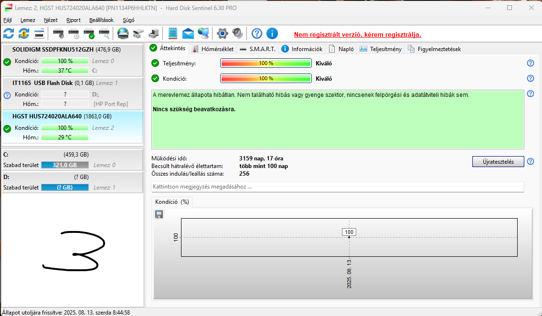Open the Fájl menu

(x=8, y=20)
